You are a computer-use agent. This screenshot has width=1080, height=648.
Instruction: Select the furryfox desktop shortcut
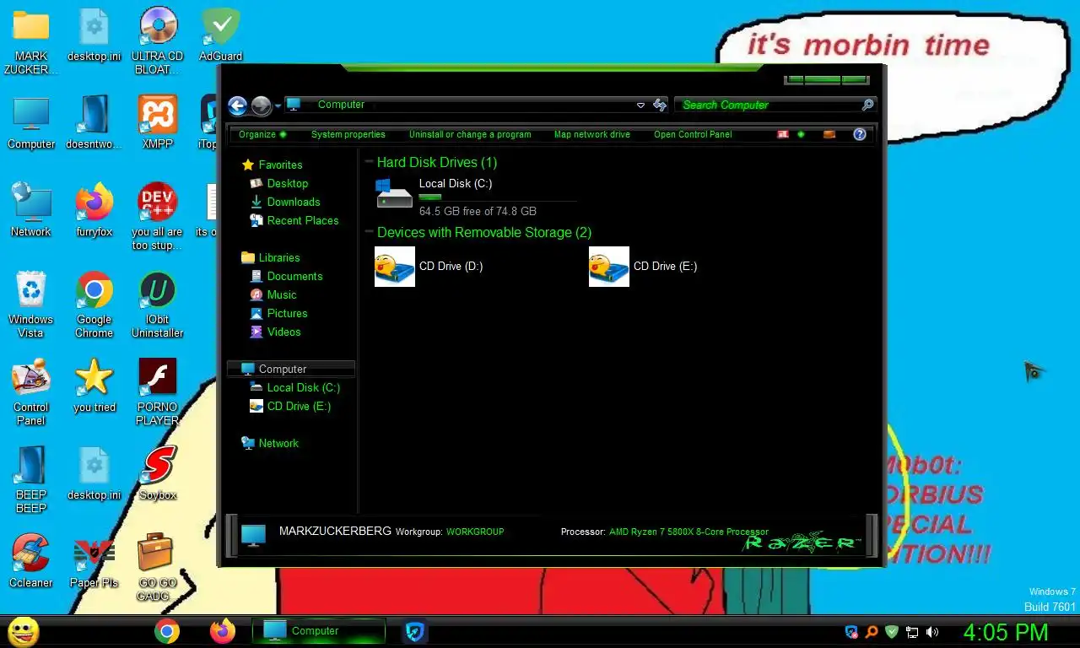pyautogui.click(x=94, y=210)
